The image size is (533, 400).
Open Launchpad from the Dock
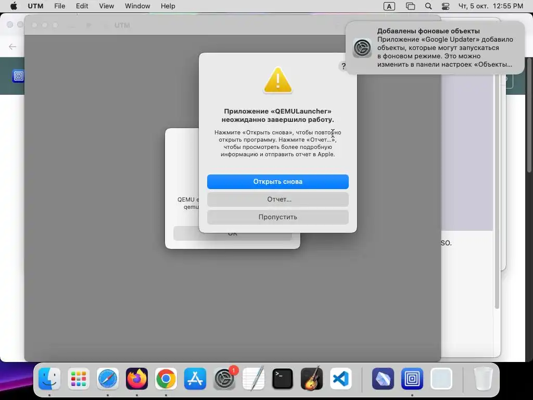coord(79,379)
